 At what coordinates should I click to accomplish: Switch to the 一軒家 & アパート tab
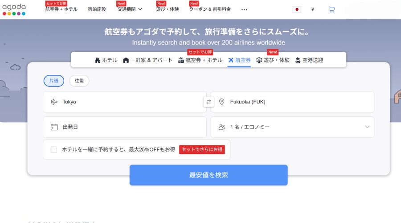click(x=147, y=60)
